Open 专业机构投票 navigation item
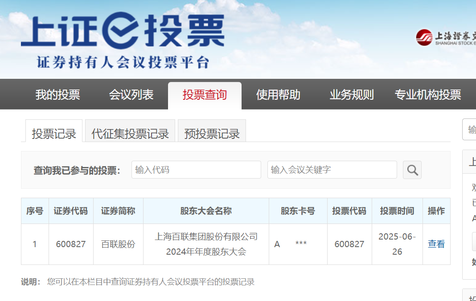This screenshot has width=476, height=301. [x=428, y=95]
